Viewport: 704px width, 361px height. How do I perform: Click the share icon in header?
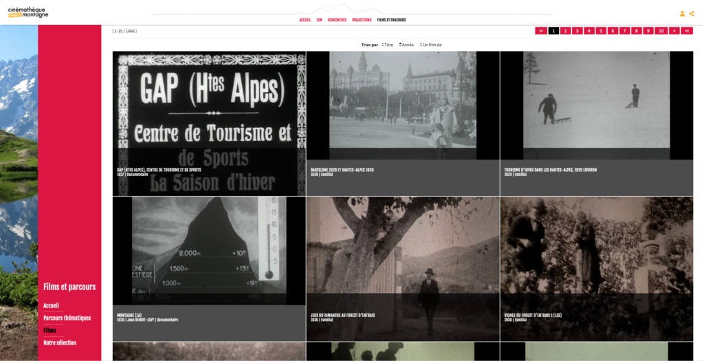[x=692, y=14]
